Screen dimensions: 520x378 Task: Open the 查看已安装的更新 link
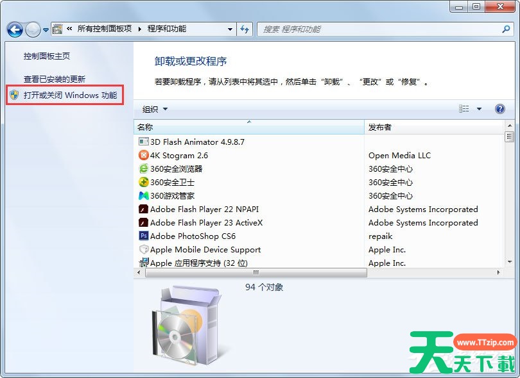[55, 79]
